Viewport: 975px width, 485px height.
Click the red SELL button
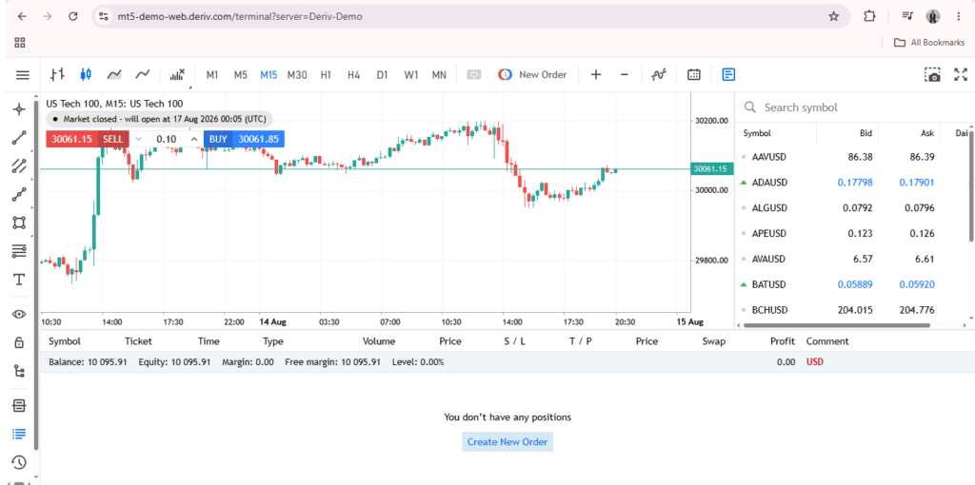(x=113, y=139)
